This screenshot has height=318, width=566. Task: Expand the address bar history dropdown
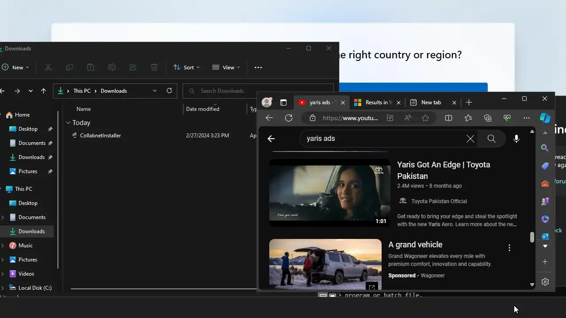155,91
